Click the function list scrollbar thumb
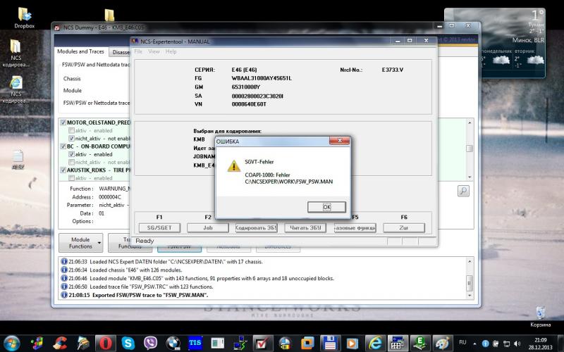 470,149
